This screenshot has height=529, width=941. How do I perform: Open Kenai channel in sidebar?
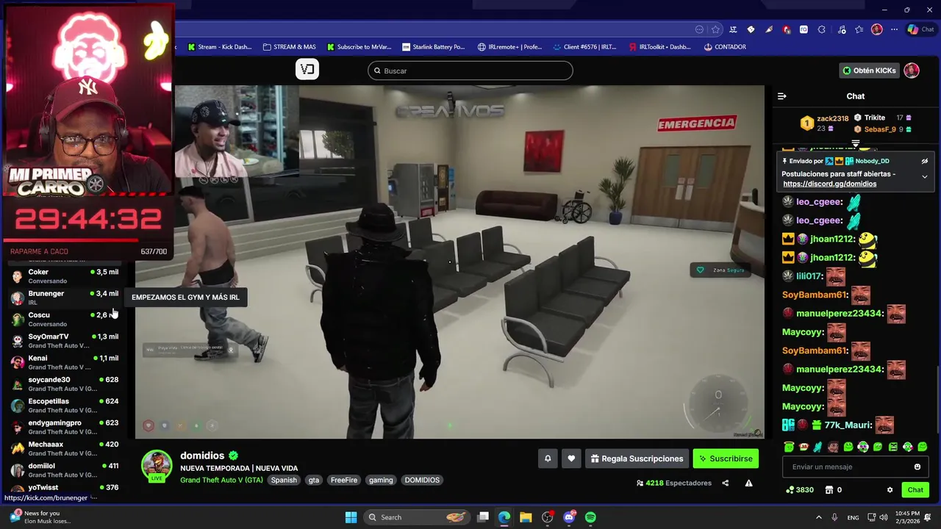[64, 362]
